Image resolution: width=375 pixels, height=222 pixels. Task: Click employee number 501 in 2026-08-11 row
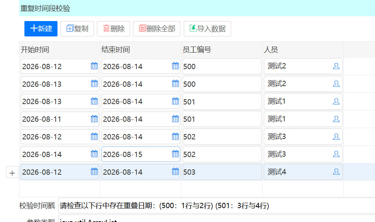(222, 119)
